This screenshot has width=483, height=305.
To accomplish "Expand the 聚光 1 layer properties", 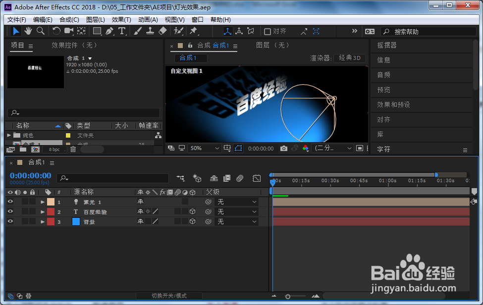I will click(x=43, y=202).
